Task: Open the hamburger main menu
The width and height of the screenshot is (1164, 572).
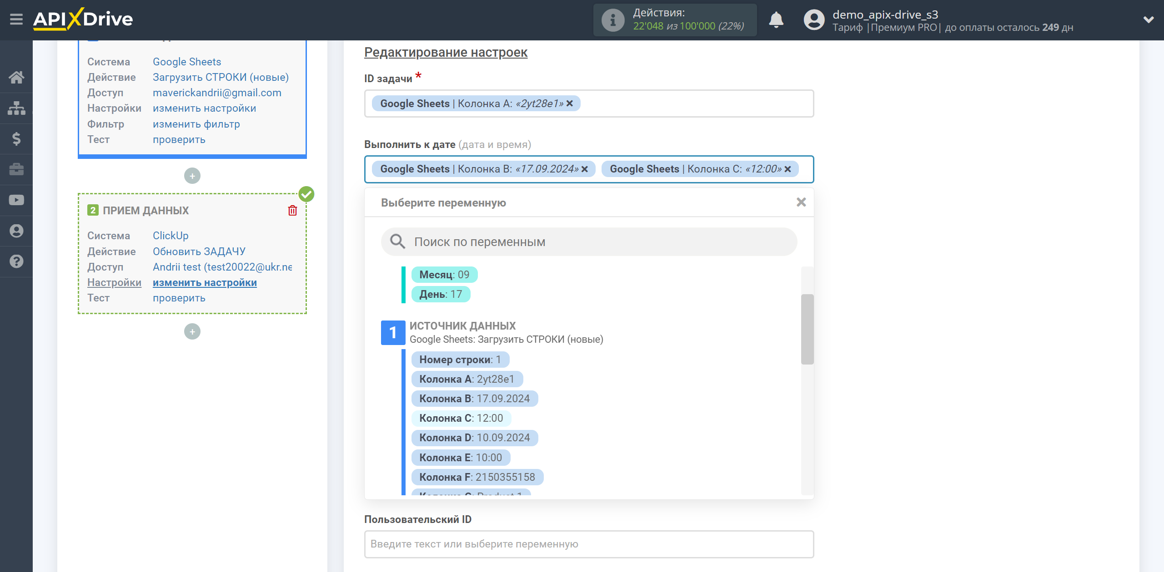Action: click(16, 19)
